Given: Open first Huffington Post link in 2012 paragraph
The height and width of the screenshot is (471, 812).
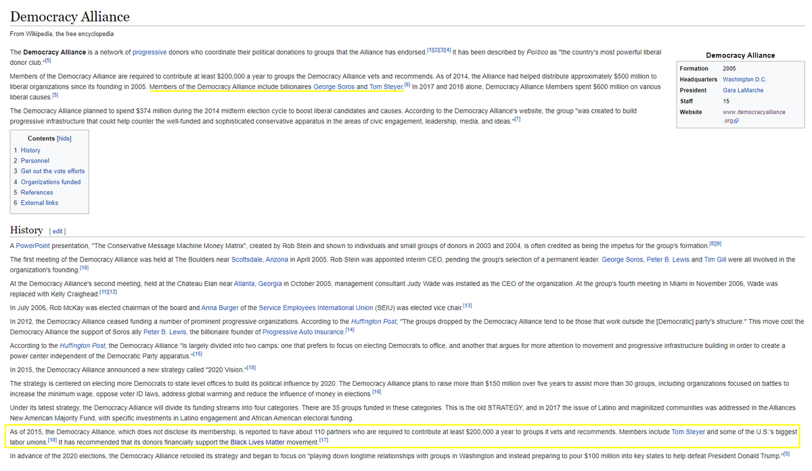Looking at the screenshot, I should [374, 321].
